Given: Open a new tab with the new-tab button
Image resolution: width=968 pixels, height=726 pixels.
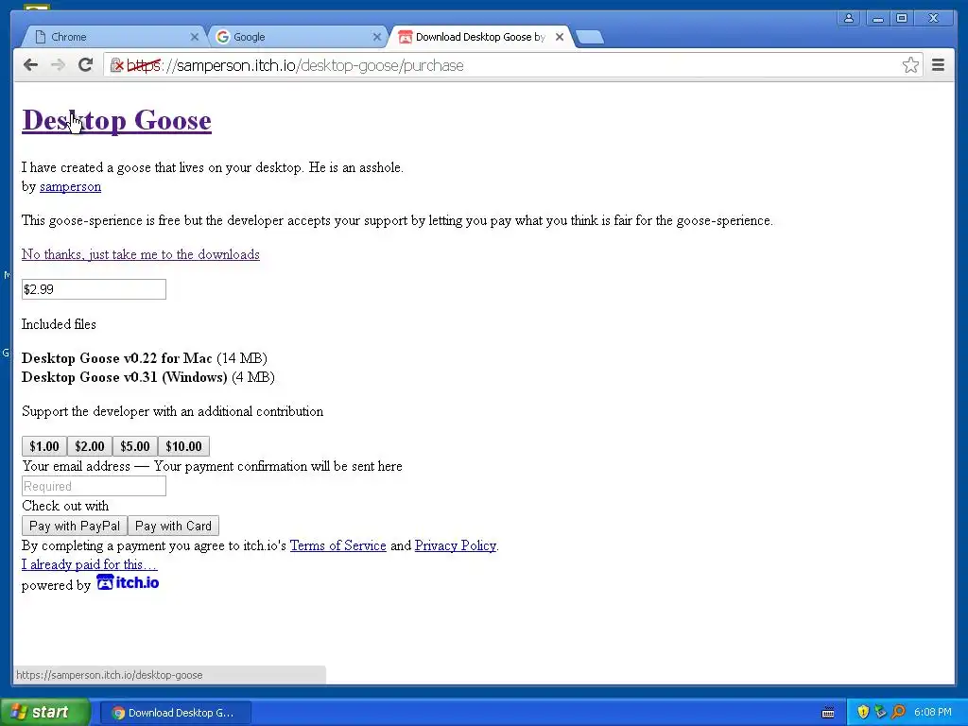Looking at the screenshot, I should point(590,38).
